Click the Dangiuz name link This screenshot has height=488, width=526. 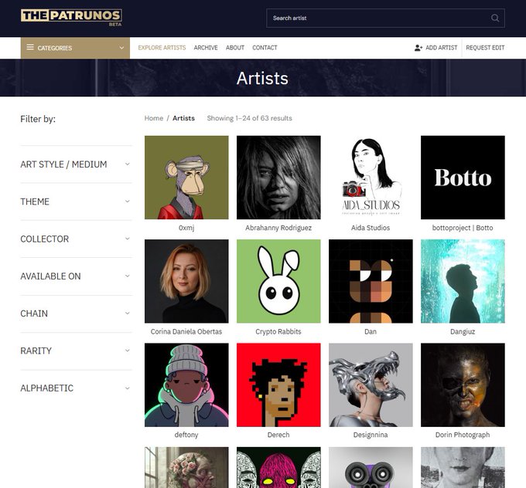463,331
